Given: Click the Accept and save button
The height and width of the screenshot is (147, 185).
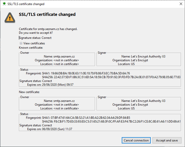Looking at the screenshot, I should coord(167,140).
